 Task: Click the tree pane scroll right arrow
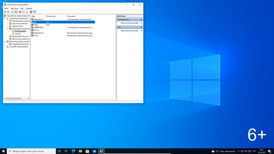[x=29, y=98]
